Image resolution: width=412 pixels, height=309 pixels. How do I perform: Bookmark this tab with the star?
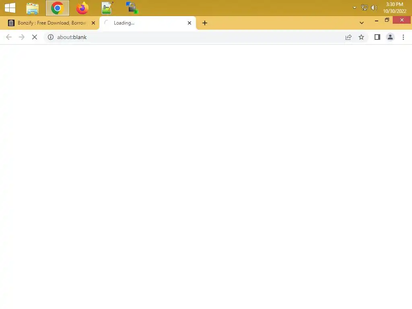(361, 37)
